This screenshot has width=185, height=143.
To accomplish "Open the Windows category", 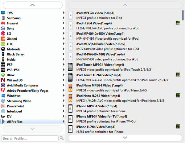I will point(33,96).
